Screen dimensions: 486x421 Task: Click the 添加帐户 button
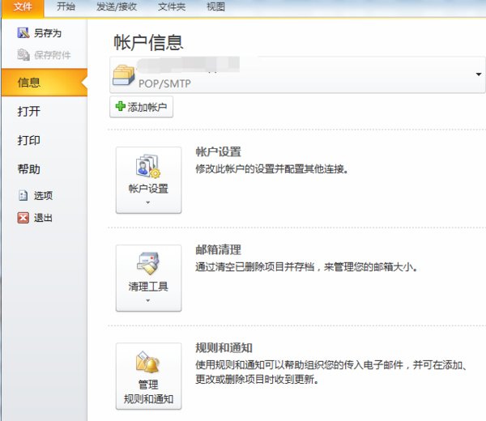[141, 107]
